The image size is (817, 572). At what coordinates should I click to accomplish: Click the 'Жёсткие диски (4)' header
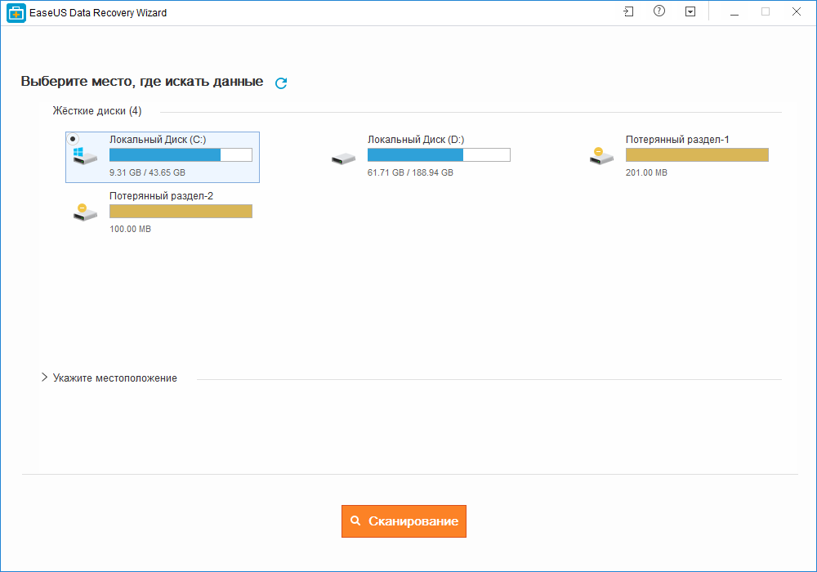[97, 111]
